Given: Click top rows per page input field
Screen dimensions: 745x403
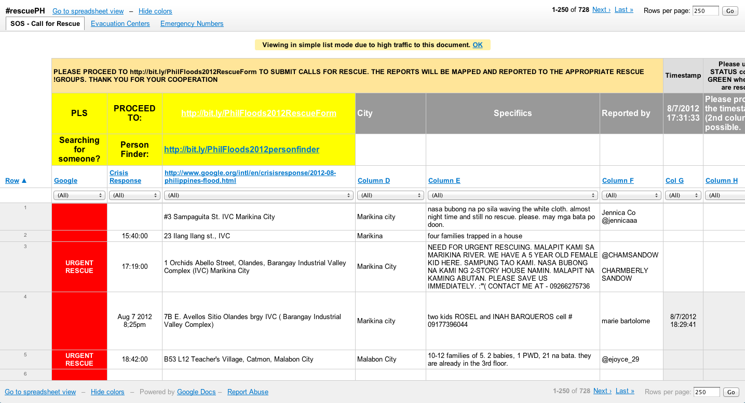Looking at the screenshot, I should 706,11.
